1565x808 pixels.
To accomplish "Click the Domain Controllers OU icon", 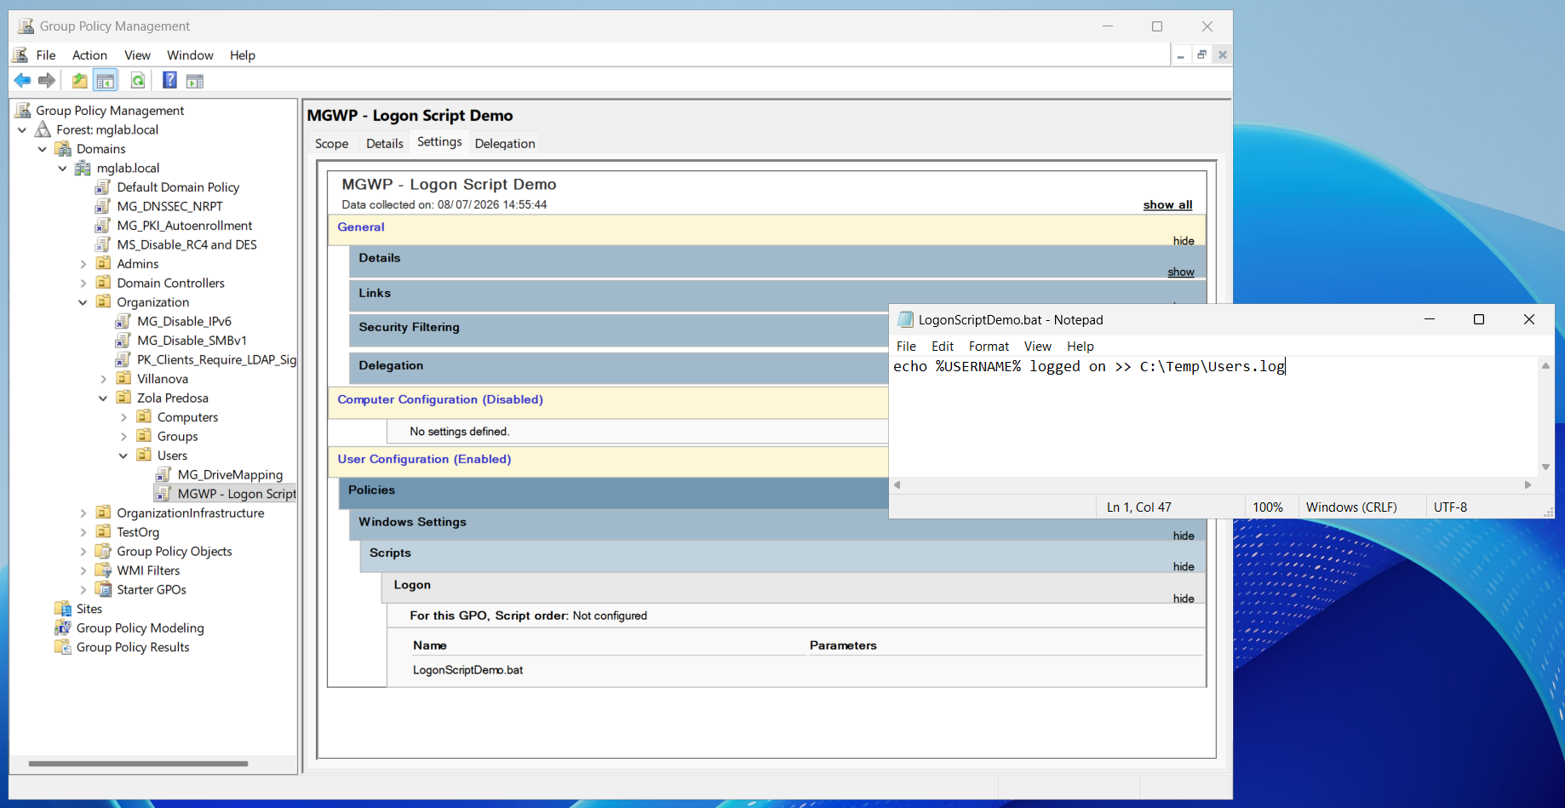I will pos(104,283).
